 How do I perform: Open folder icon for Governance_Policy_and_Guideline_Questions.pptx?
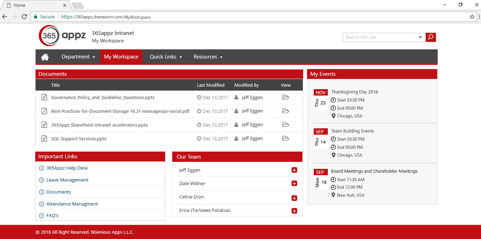pos(286,97)
